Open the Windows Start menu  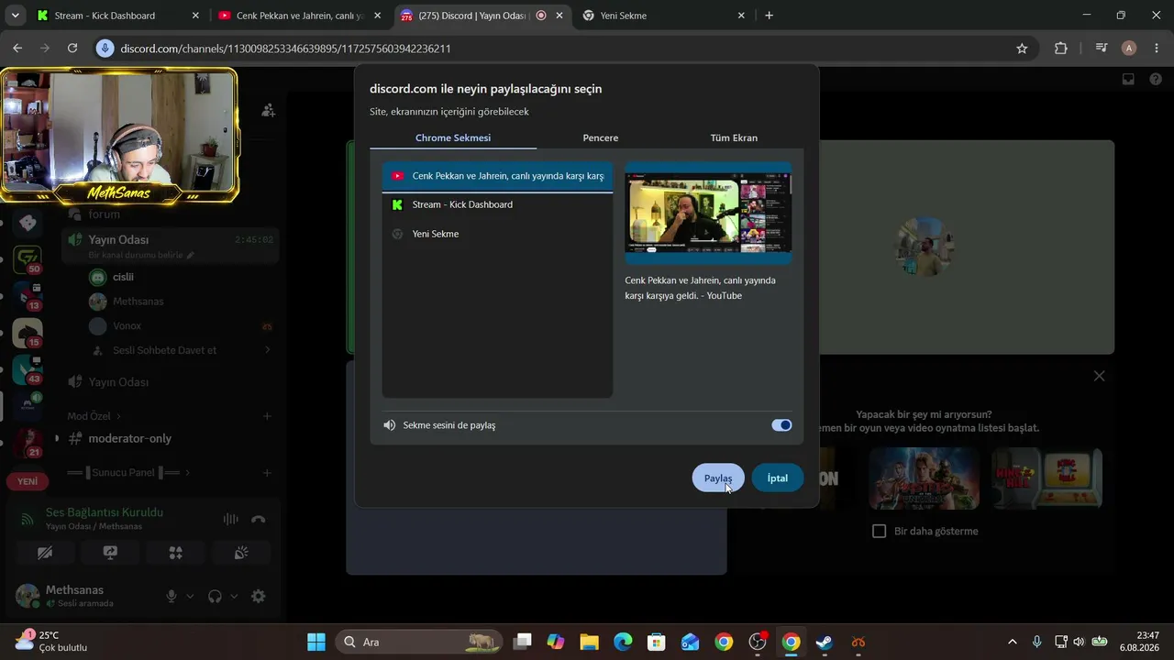coord(316,642)
